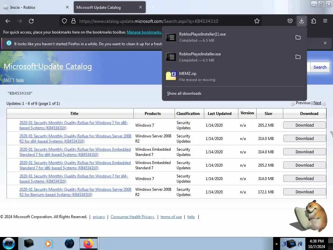Sort by the Products column header
The width and height of the screenshot is (333, 250).
(153, 114)
